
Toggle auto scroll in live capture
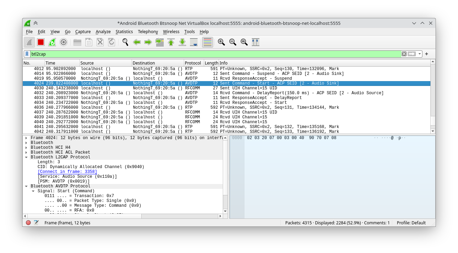click(x=194, y=42)
